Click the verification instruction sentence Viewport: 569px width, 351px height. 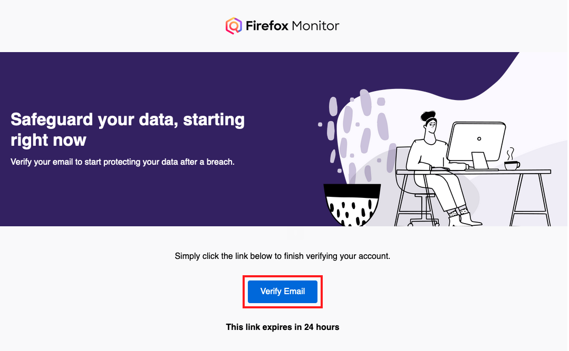tap(283, 256)
